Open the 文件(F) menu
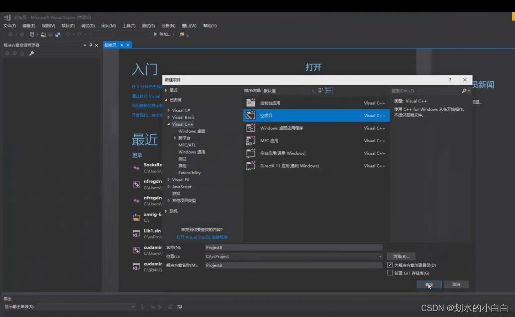 (10, 26)
